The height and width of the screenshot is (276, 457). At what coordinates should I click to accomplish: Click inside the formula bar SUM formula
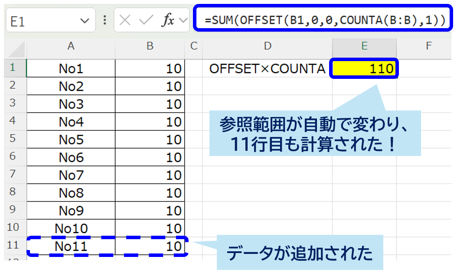tap(325, 19)
